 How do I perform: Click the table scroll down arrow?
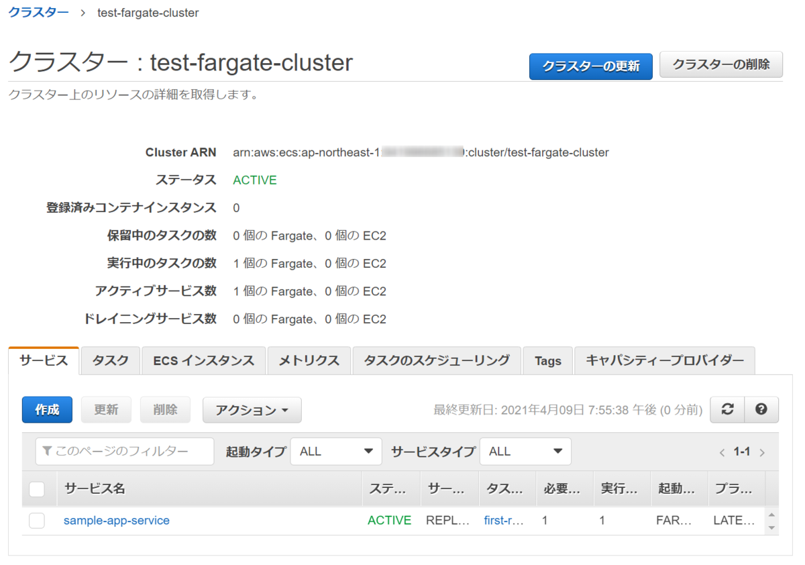tap(771, 528)
